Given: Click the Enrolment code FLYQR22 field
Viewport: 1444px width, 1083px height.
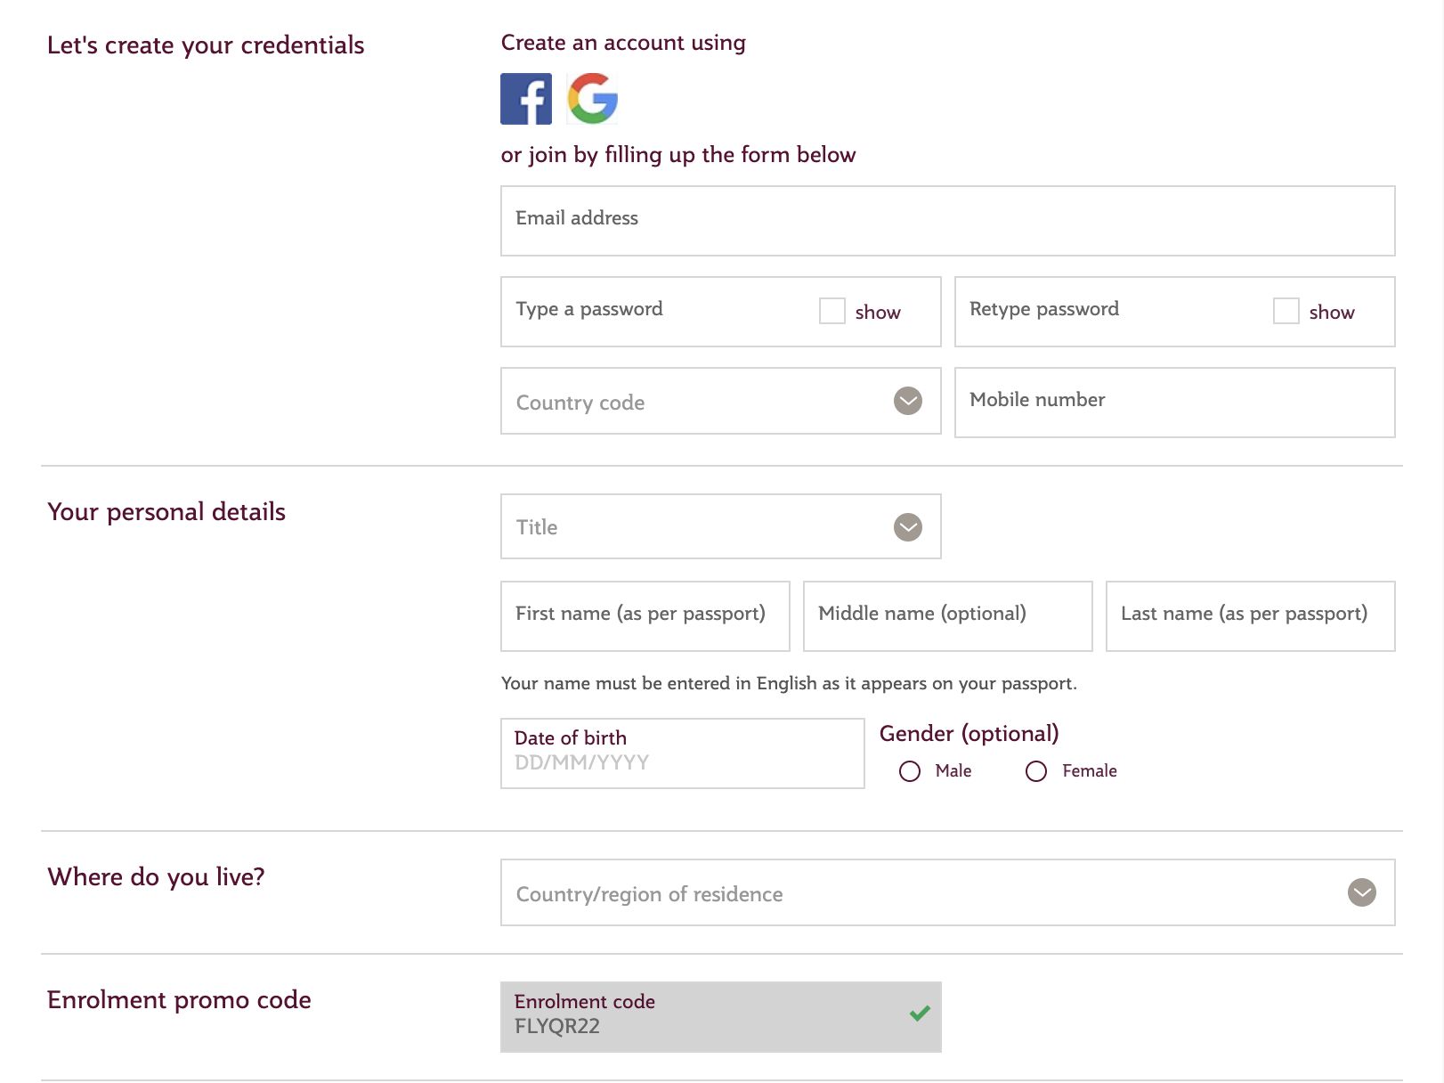Looking at the screenshot, I should click(721, 1017).
